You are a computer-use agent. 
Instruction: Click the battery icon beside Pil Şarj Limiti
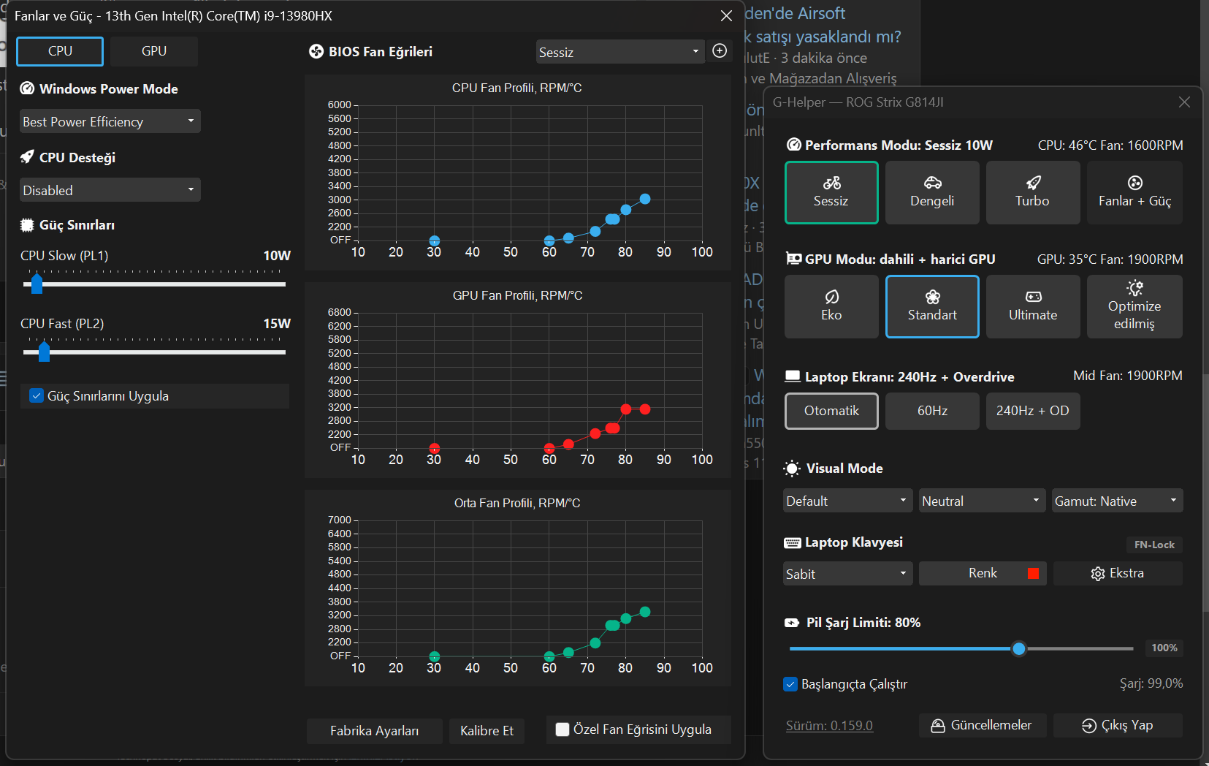792,623
